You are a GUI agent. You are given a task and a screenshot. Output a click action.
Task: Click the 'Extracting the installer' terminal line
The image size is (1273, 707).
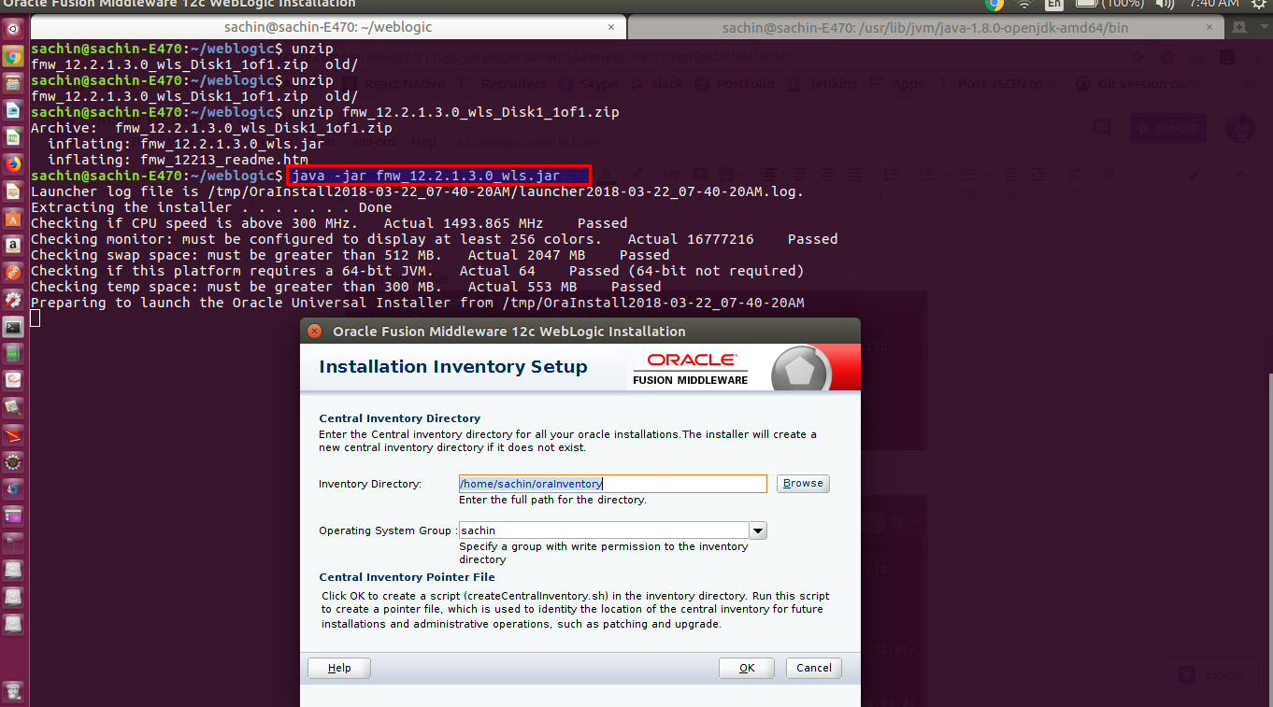[211, 207]
